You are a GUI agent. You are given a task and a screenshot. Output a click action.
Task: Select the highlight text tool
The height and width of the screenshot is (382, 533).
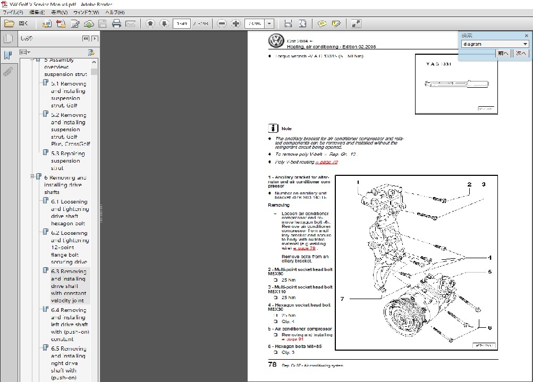336,23
